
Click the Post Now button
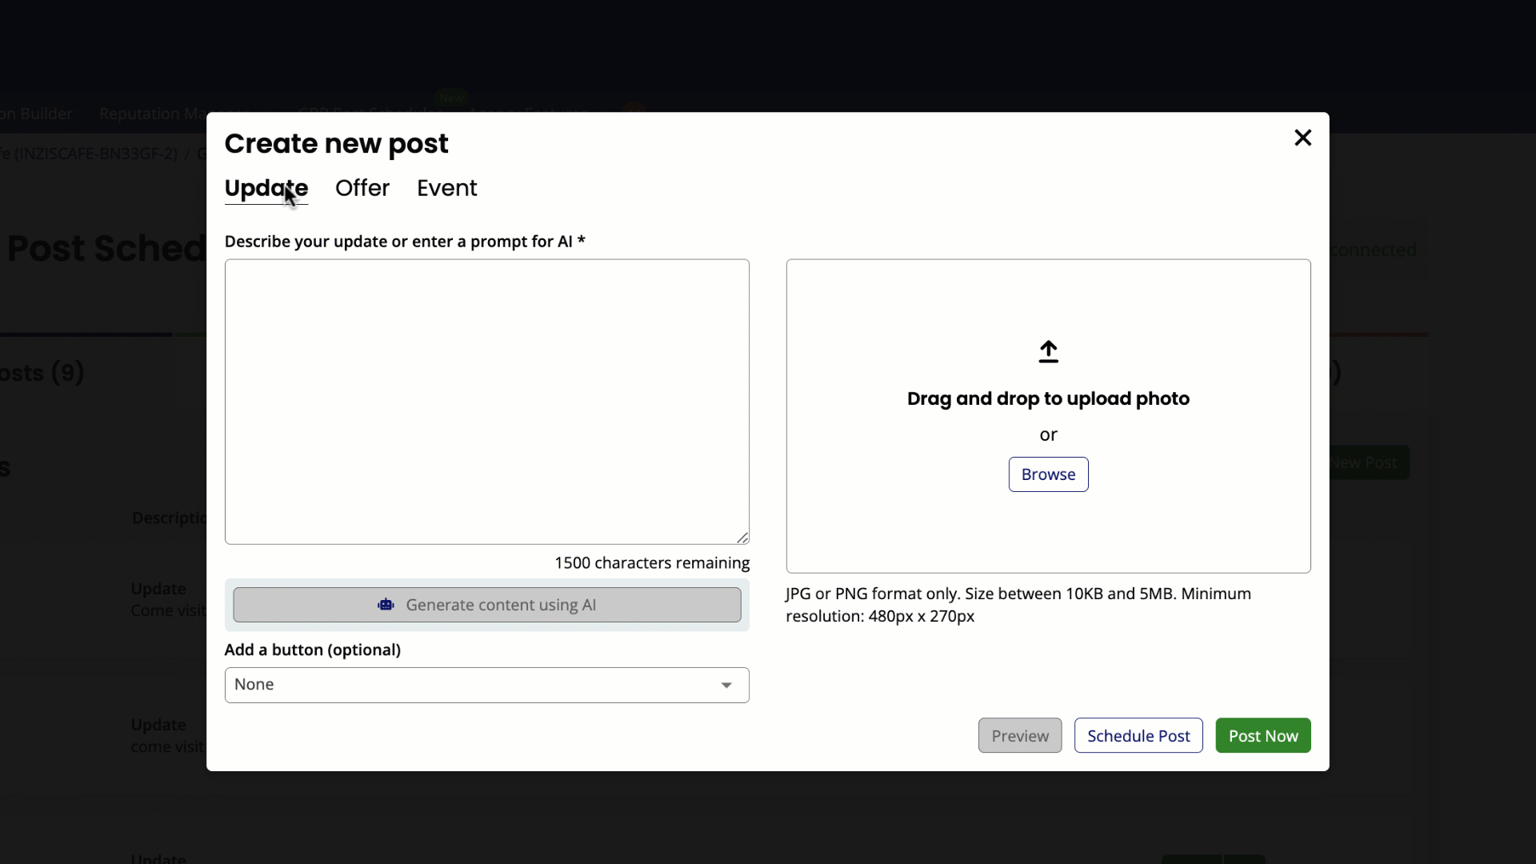coord(1262,735)
